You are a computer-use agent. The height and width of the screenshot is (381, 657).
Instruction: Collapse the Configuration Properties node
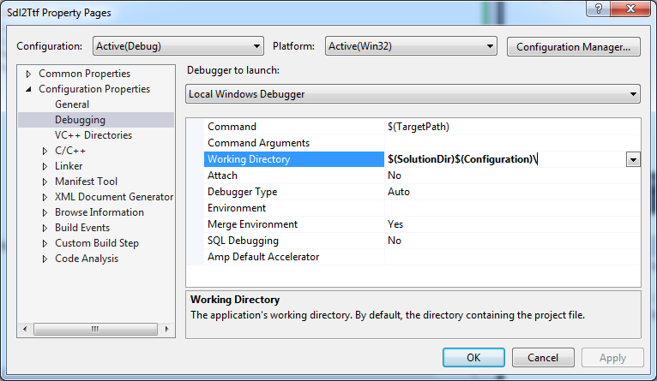[29, 89]
